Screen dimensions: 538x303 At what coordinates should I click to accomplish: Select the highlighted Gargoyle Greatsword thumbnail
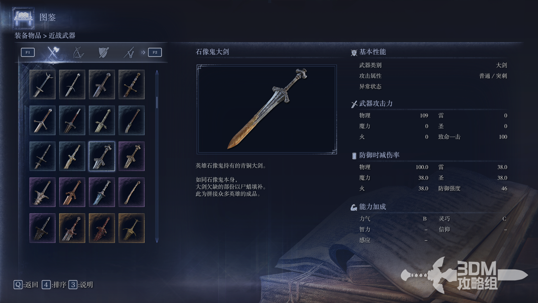coord(102,156)
